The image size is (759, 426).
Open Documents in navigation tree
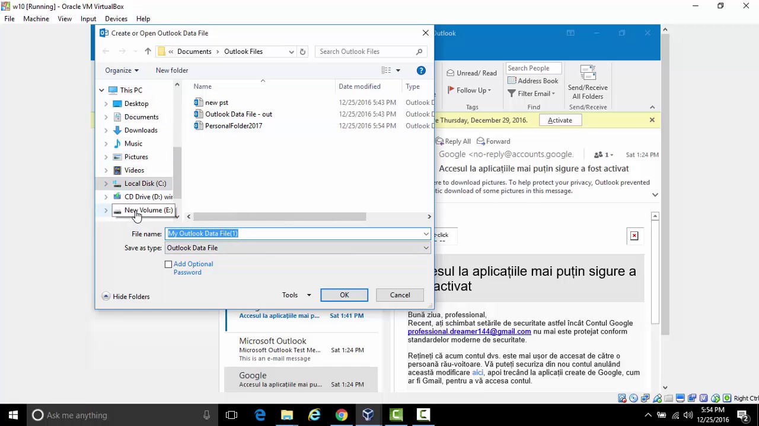coord(141,117)
